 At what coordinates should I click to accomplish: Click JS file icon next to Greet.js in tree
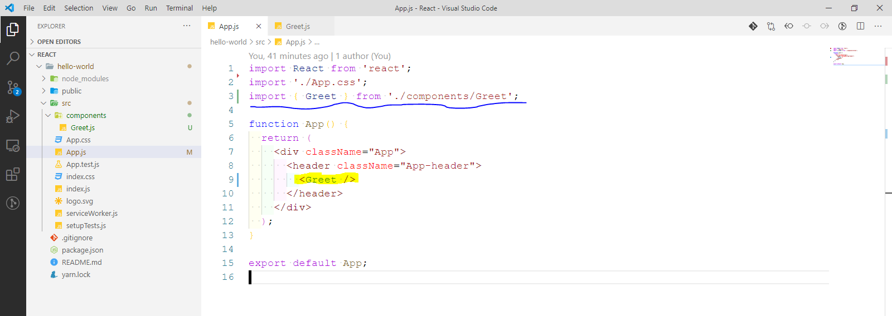coord(63,128)
